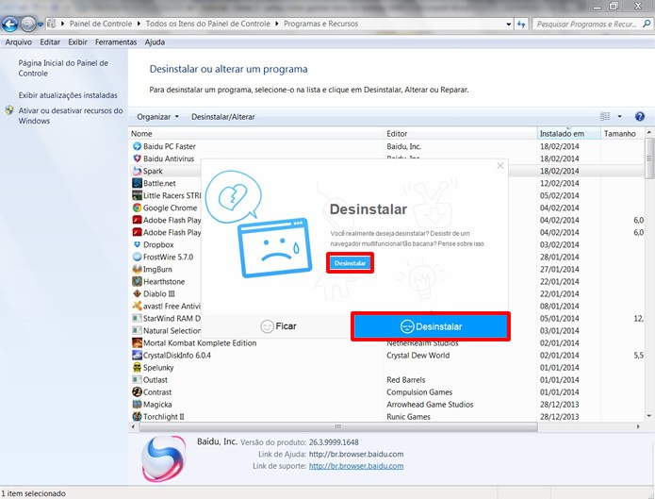Click the horizontal scrollbar of the program list
655x499 pixels.
pyautogui.click(x=338, y=426)
